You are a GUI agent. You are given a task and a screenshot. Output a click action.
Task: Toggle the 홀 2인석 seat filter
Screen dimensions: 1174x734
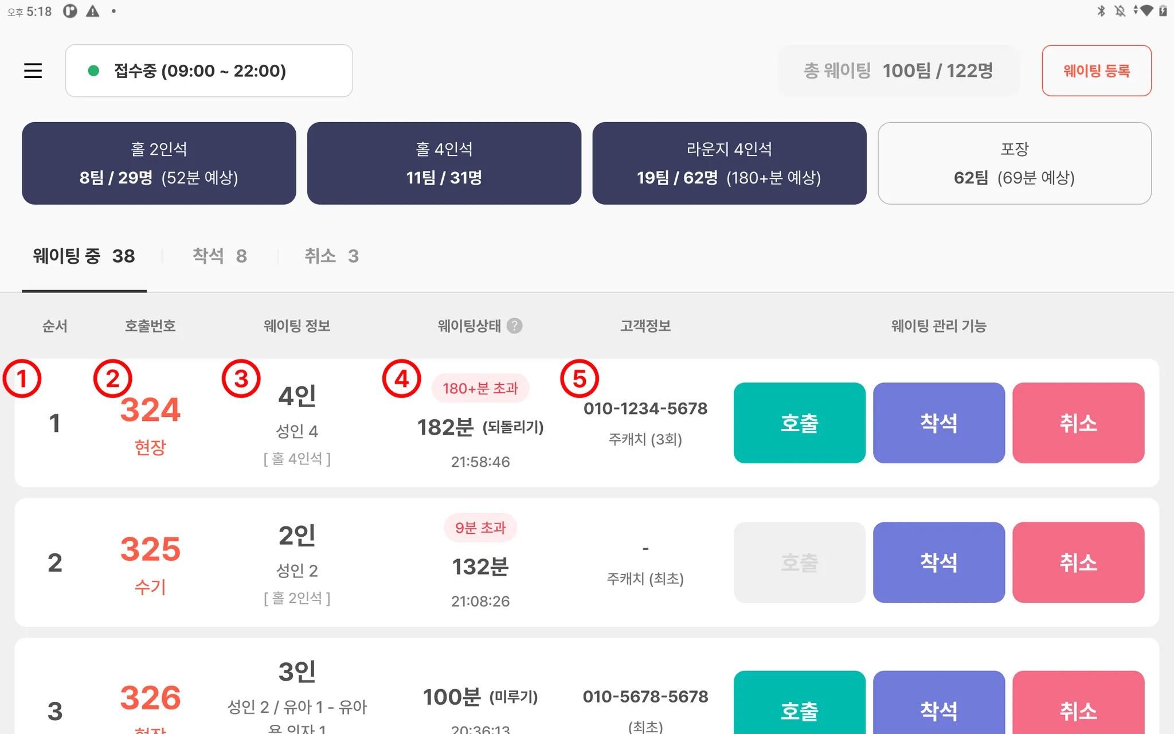click(x=159, y=163)
